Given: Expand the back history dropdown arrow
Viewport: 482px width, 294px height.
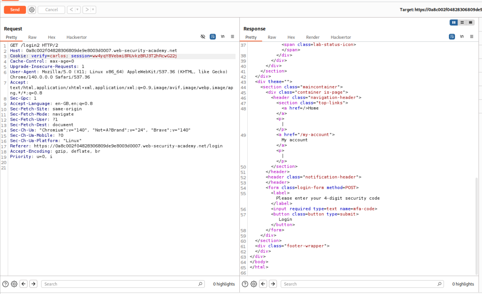Looking at the screenshot, I should pos(77,10).
